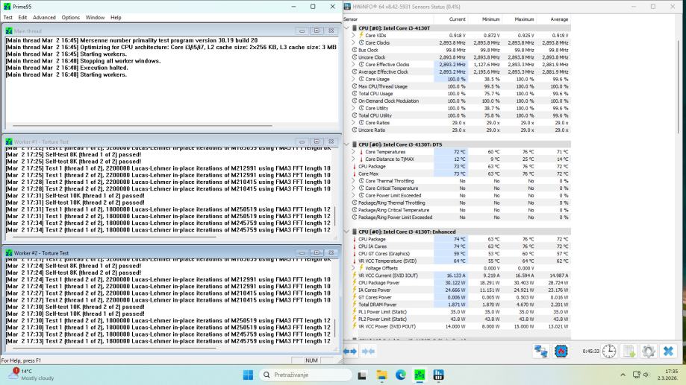Open File Explorer from the taskbar
The height and width of the screenshot is (385, 686).
click(381, 375)
